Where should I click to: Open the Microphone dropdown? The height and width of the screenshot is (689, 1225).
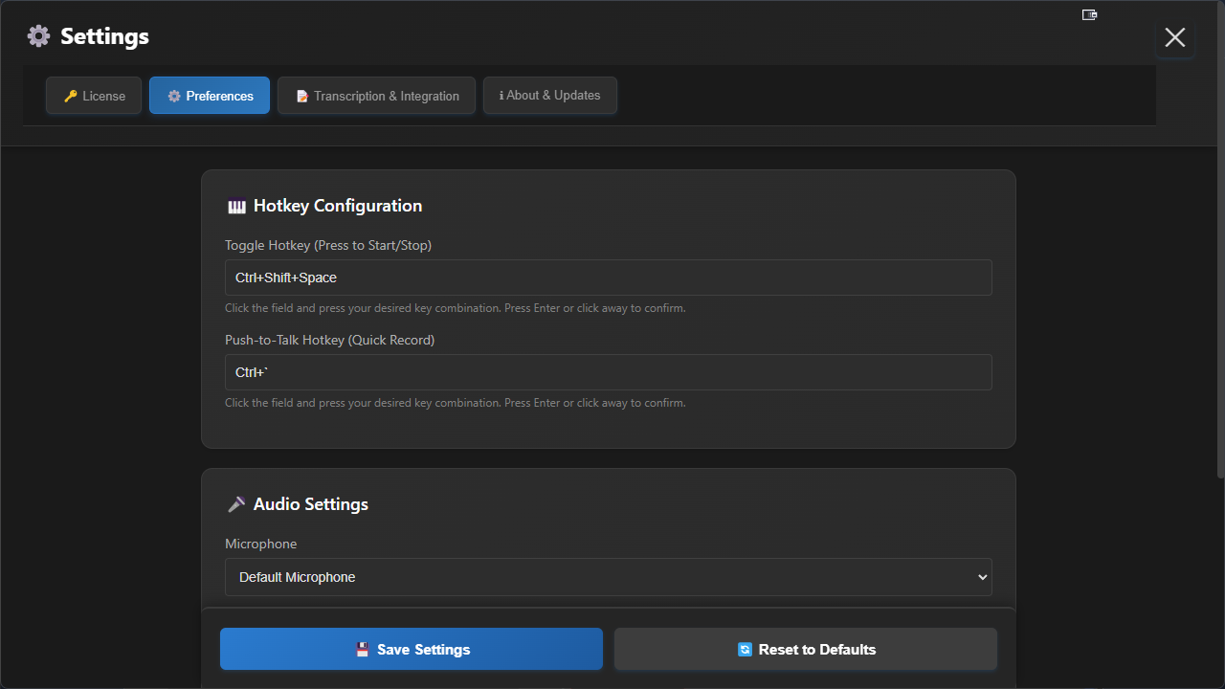tap(608, 577)
